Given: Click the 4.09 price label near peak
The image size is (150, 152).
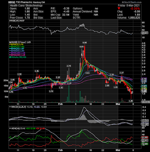Looking at the screenshot, I should 81,47.
